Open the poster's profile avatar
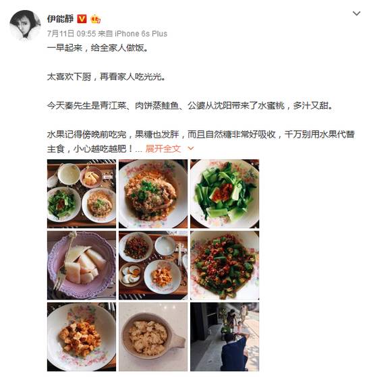371x377 pixels. click(25, 26)
